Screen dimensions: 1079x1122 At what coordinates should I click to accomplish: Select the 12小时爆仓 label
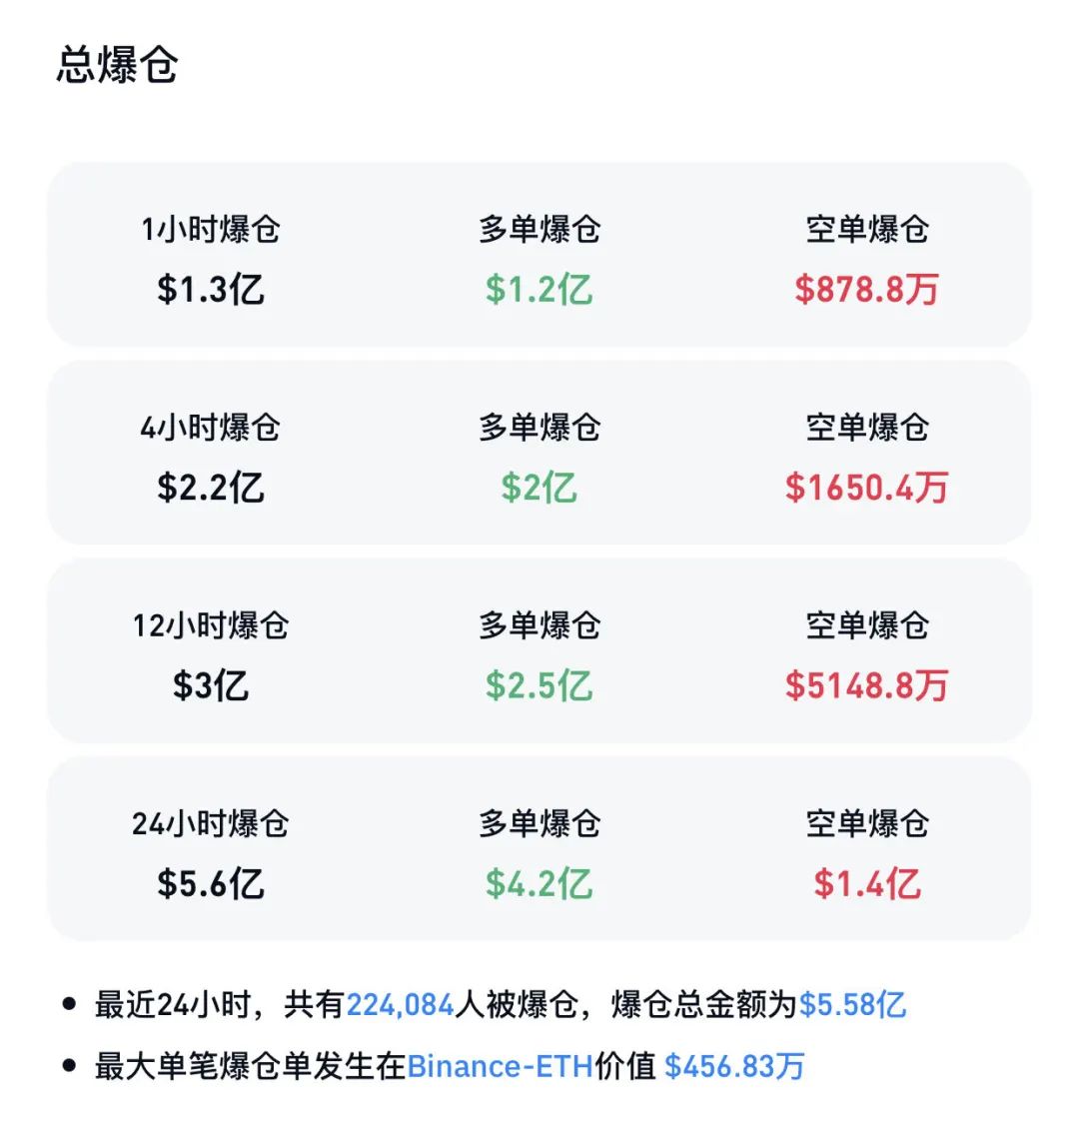[210, 624]
